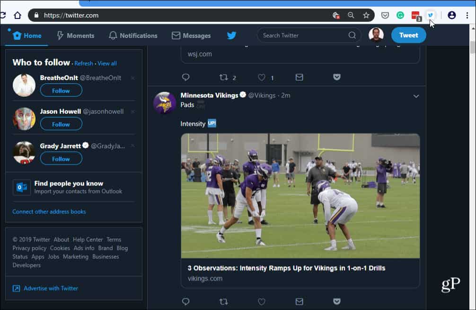
Task: Send the wsj.com tweet via direct message
Action: [x=300, y=77]
